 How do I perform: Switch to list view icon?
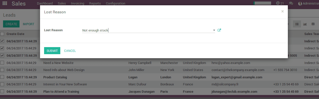click(x=297, y=24)
